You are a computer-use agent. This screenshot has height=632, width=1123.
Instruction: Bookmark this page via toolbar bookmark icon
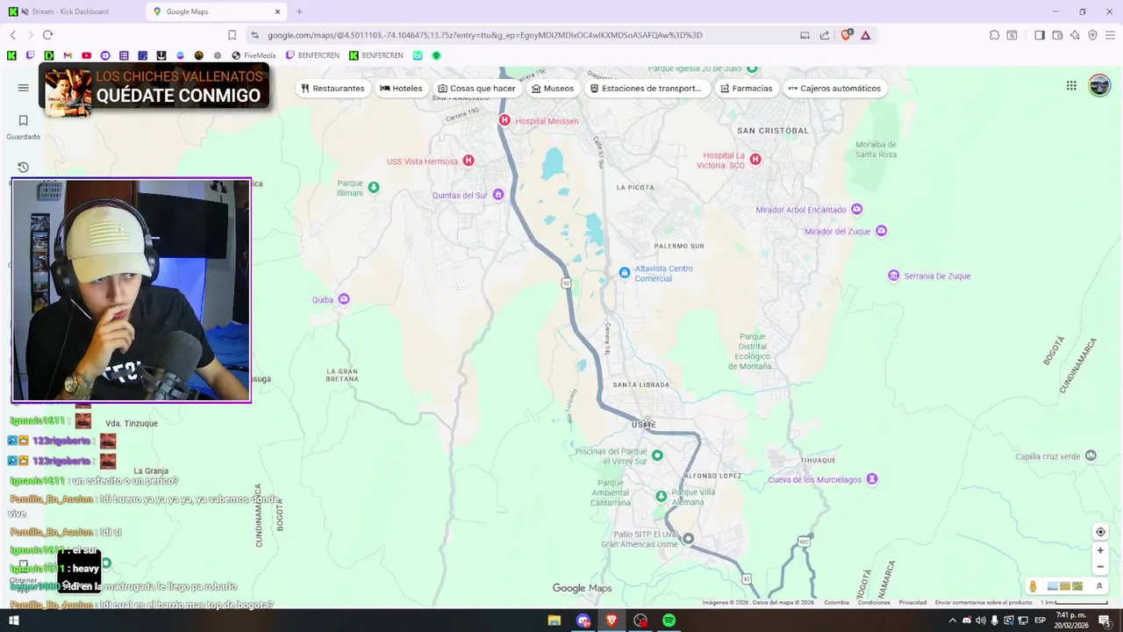[232, 35]
